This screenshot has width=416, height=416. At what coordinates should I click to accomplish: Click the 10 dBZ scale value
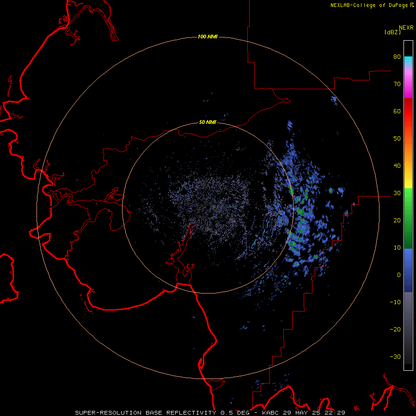coord(397,248)
